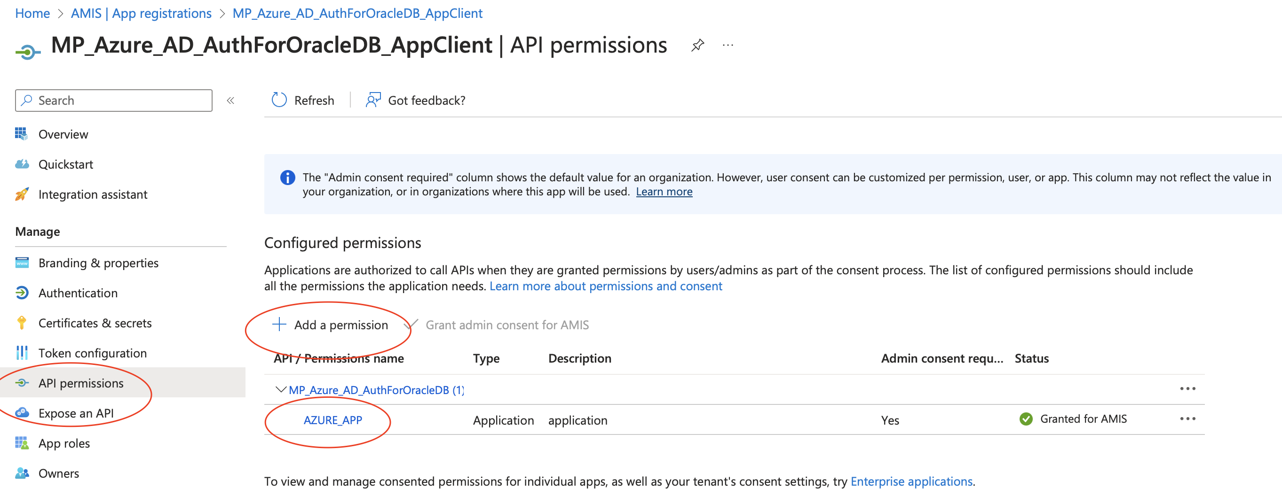Click into the sidebar Search field
1282x496 pixels.
tap(119, 101)
